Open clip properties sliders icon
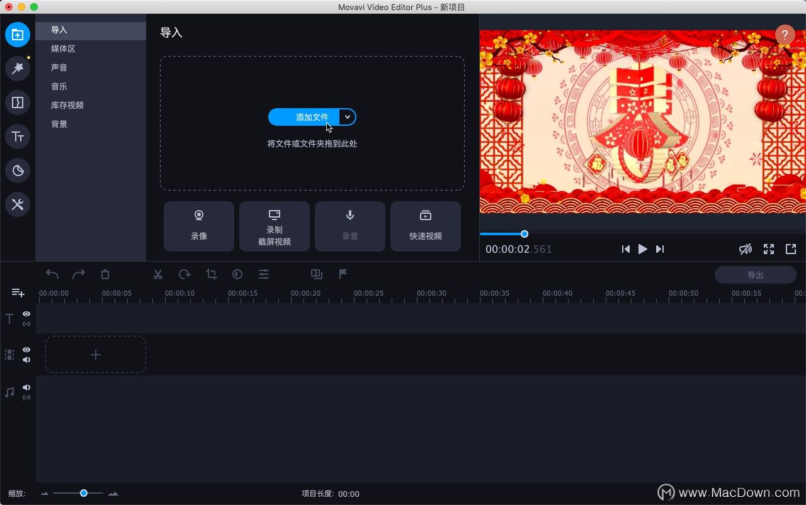 [x=264, y=274]
